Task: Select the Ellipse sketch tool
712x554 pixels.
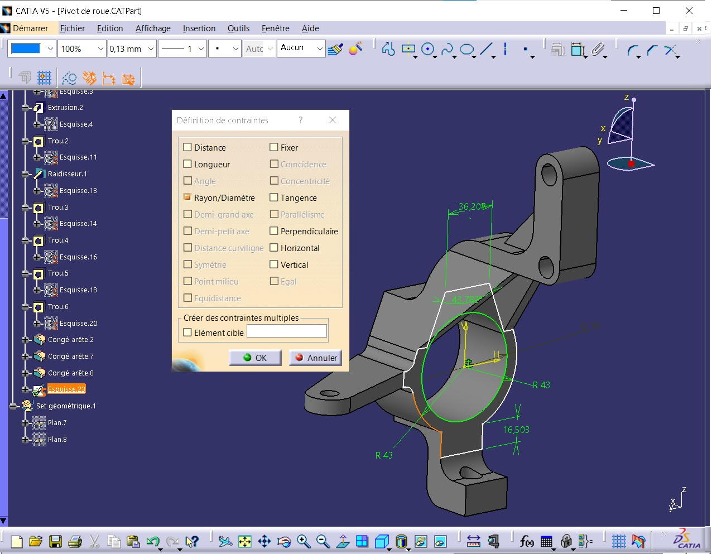Action: click(466, 49)
